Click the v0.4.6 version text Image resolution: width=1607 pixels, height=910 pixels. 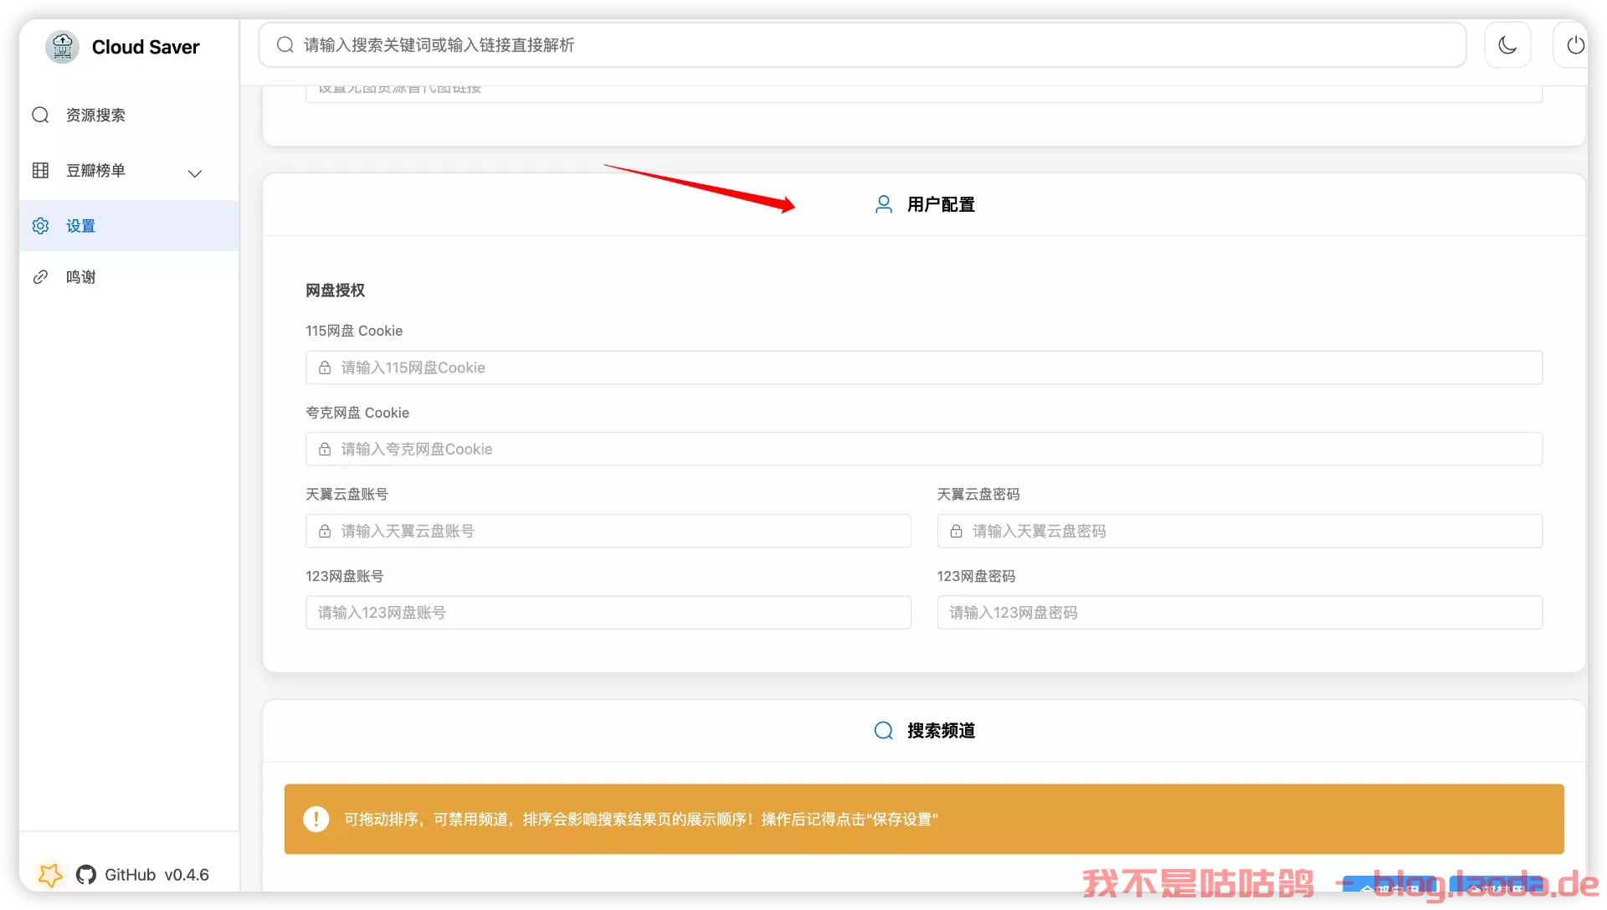pos(187,875)
